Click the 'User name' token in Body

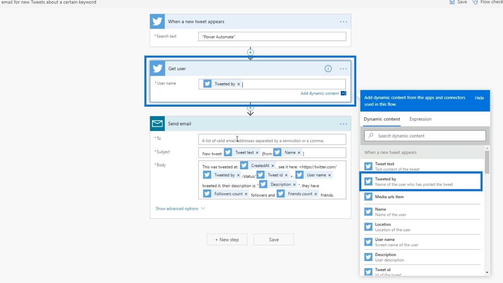pos(314,175)
